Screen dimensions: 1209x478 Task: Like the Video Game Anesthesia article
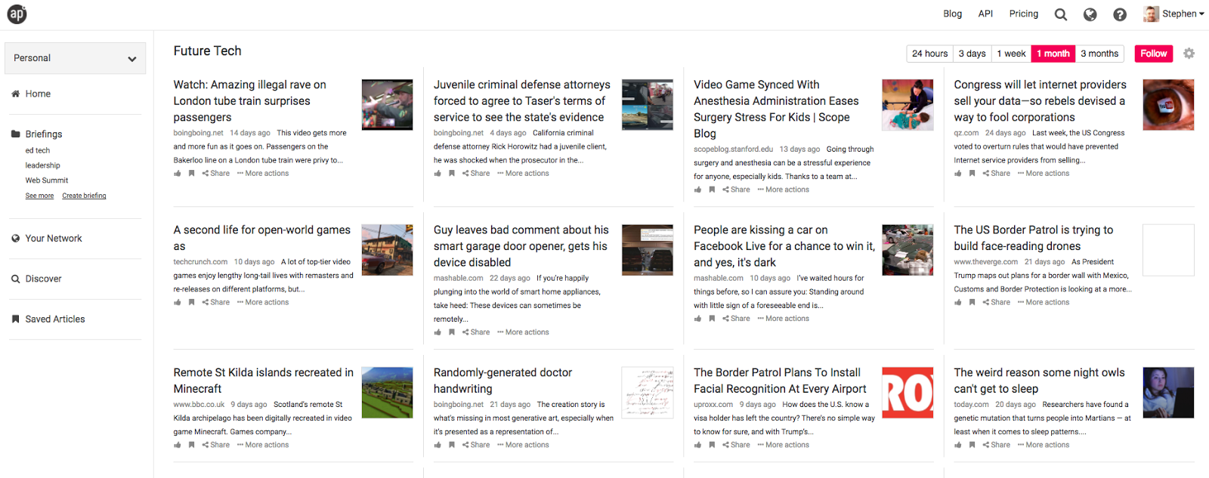[x=697, y=190]
